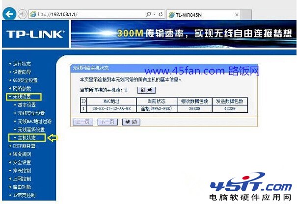The height and width of the screenshot is (204, 297).
Task: Click the 帮助 help button
Action: coord(130,122)
